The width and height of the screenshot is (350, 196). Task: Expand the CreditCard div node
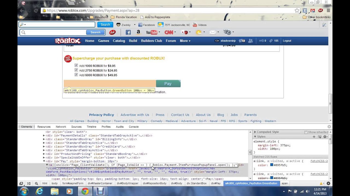(x=44, y=146)
